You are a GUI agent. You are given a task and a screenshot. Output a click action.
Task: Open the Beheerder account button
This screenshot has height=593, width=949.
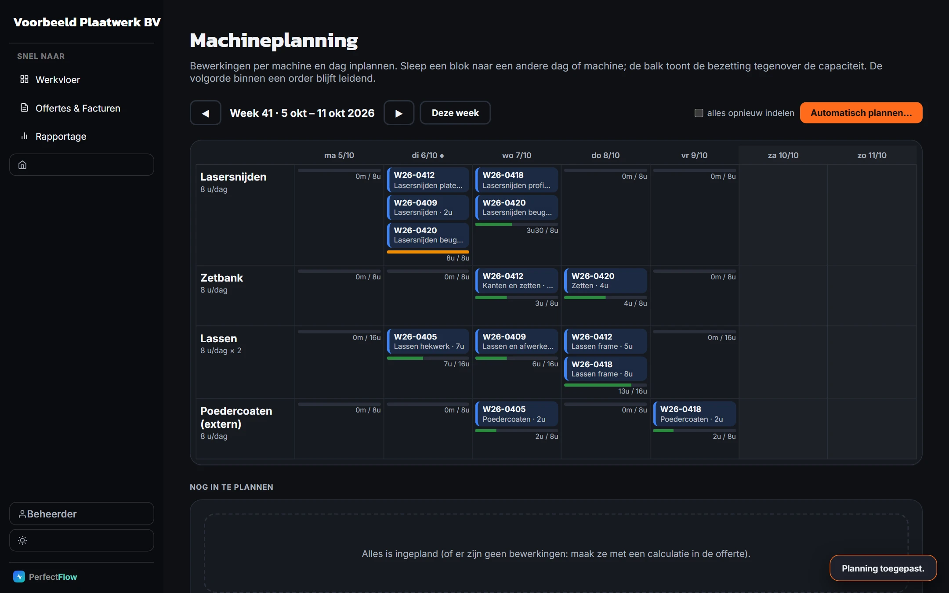(81, 514)
